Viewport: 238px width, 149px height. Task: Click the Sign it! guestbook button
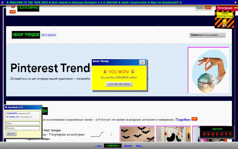coord(11,134)
